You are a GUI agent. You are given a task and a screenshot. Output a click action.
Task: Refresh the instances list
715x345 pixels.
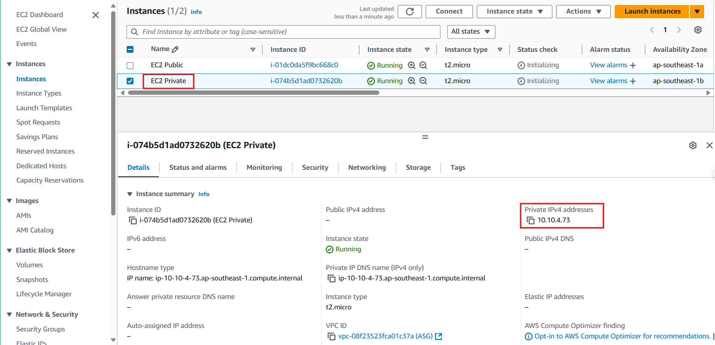coord(410,12)
